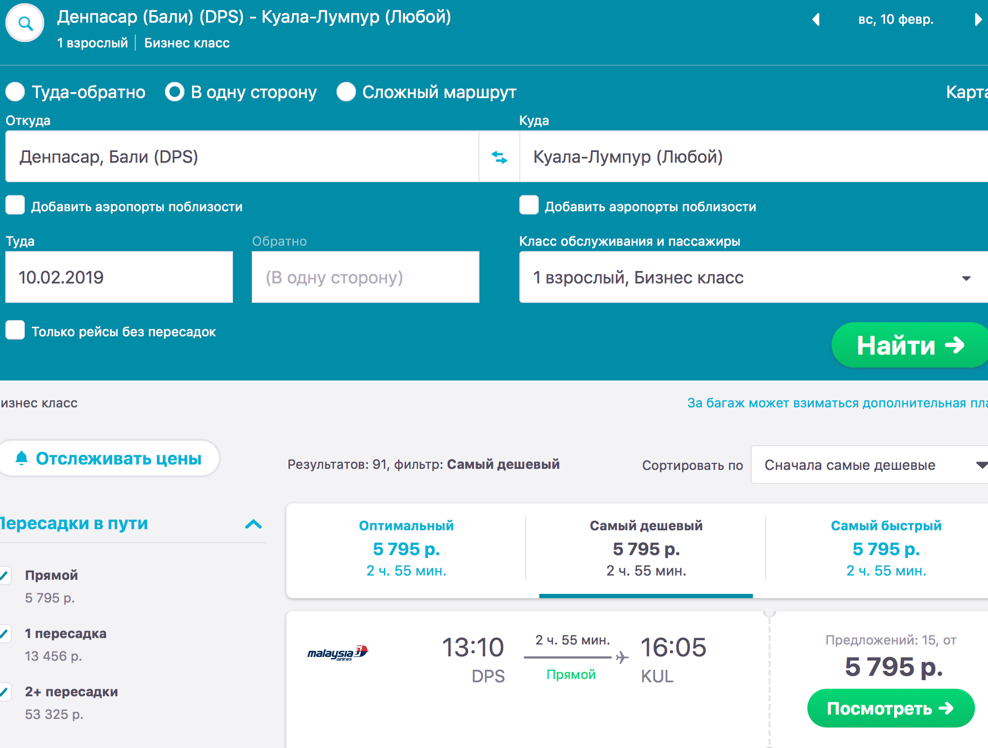Open the Сортировать по sort dropdown
Screen dimensions: 988x748
click(x=869, y=465)
